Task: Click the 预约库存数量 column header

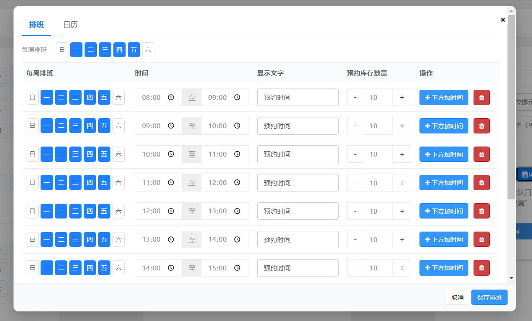Action: [x=367, y=73]
